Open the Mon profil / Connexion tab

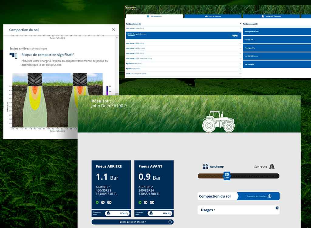(271, 16)
